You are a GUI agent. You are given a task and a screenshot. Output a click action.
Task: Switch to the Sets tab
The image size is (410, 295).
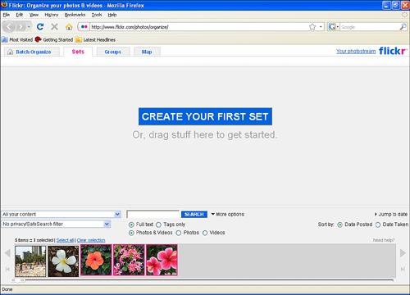pos(78,52)
